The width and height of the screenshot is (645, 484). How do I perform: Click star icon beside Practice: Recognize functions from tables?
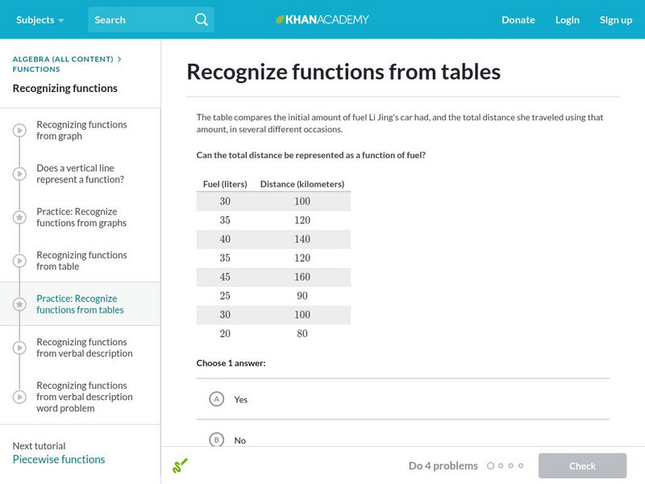[x=19, y=304]
